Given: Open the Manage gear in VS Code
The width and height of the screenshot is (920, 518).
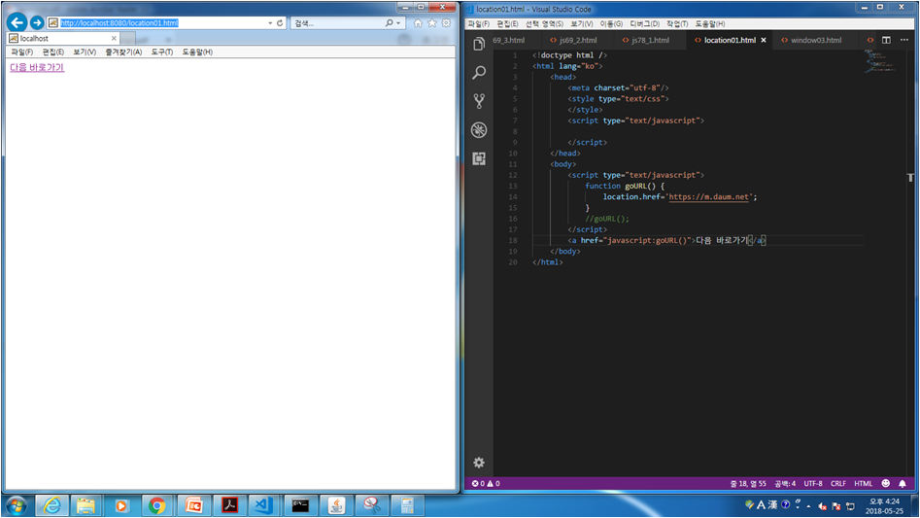Looking at the screenshot, I should point(479,463).
